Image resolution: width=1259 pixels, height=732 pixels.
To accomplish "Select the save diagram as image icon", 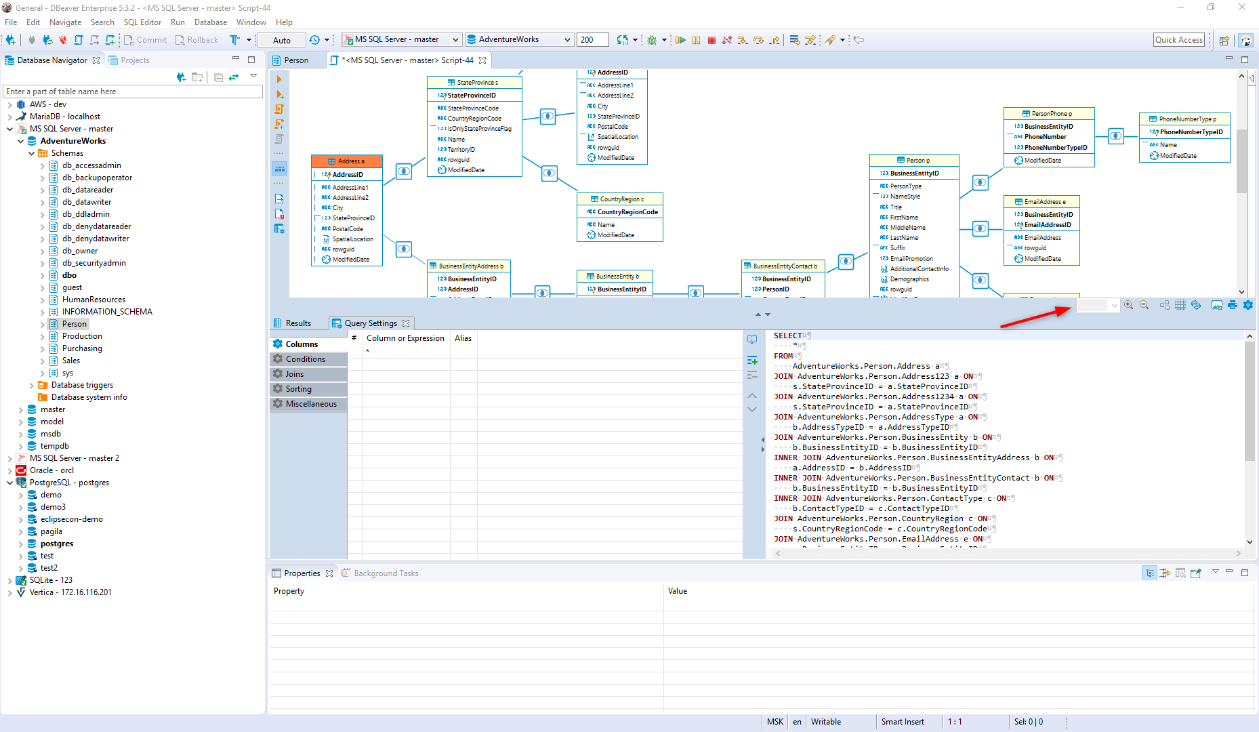I will [1217, 304].
